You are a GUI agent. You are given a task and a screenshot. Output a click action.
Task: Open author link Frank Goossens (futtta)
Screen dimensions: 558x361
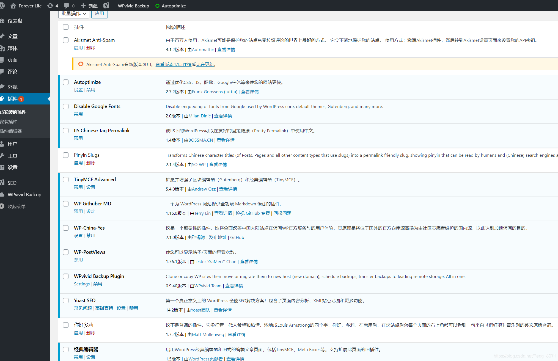tap(215, 92)
